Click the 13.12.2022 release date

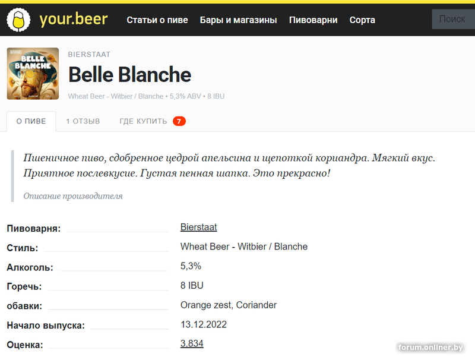click(204, 324)
